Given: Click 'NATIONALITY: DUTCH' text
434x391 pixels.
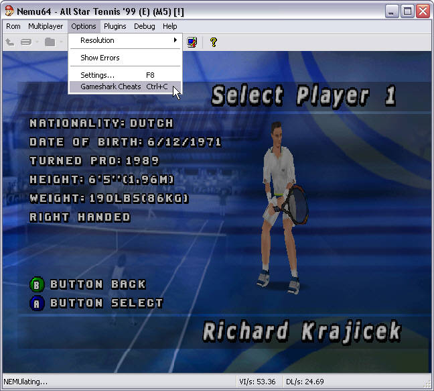Looking at the screenshot, I should tap(102, 123).
